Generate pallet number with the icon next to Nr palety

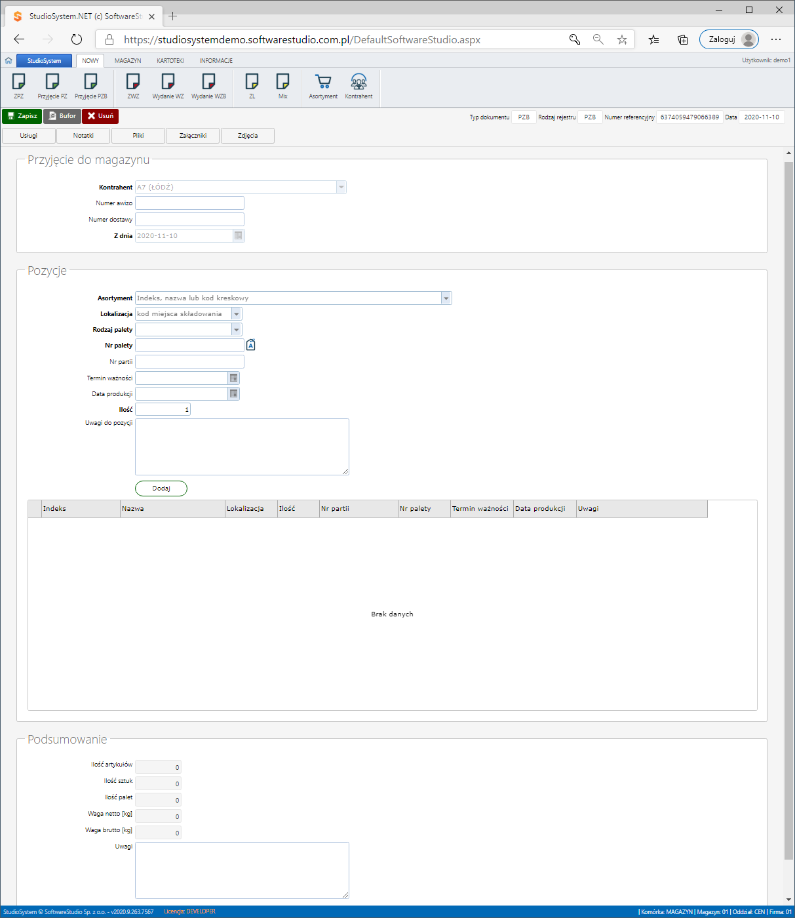250,345
